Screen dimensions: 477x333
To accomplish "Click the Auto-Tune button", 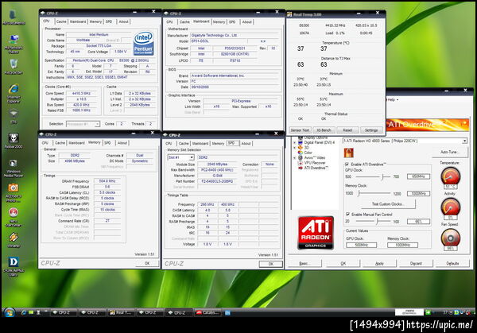I will tap(449, 152).
